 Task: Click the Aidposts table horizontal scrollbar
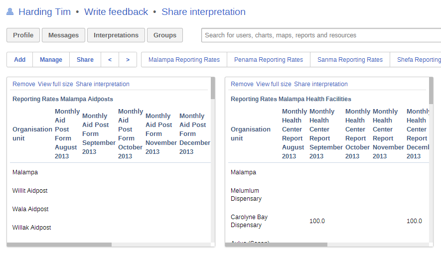tap(60, 245)
